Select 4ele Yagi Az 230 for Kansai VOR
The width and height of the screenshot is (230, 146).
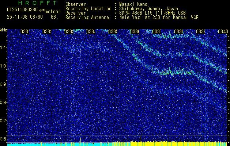pyautogui.click(x=159, y=18)
